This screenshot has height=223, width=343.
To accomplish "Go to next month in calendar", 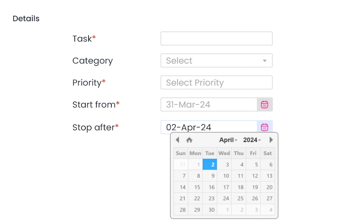I will point(271,140).
